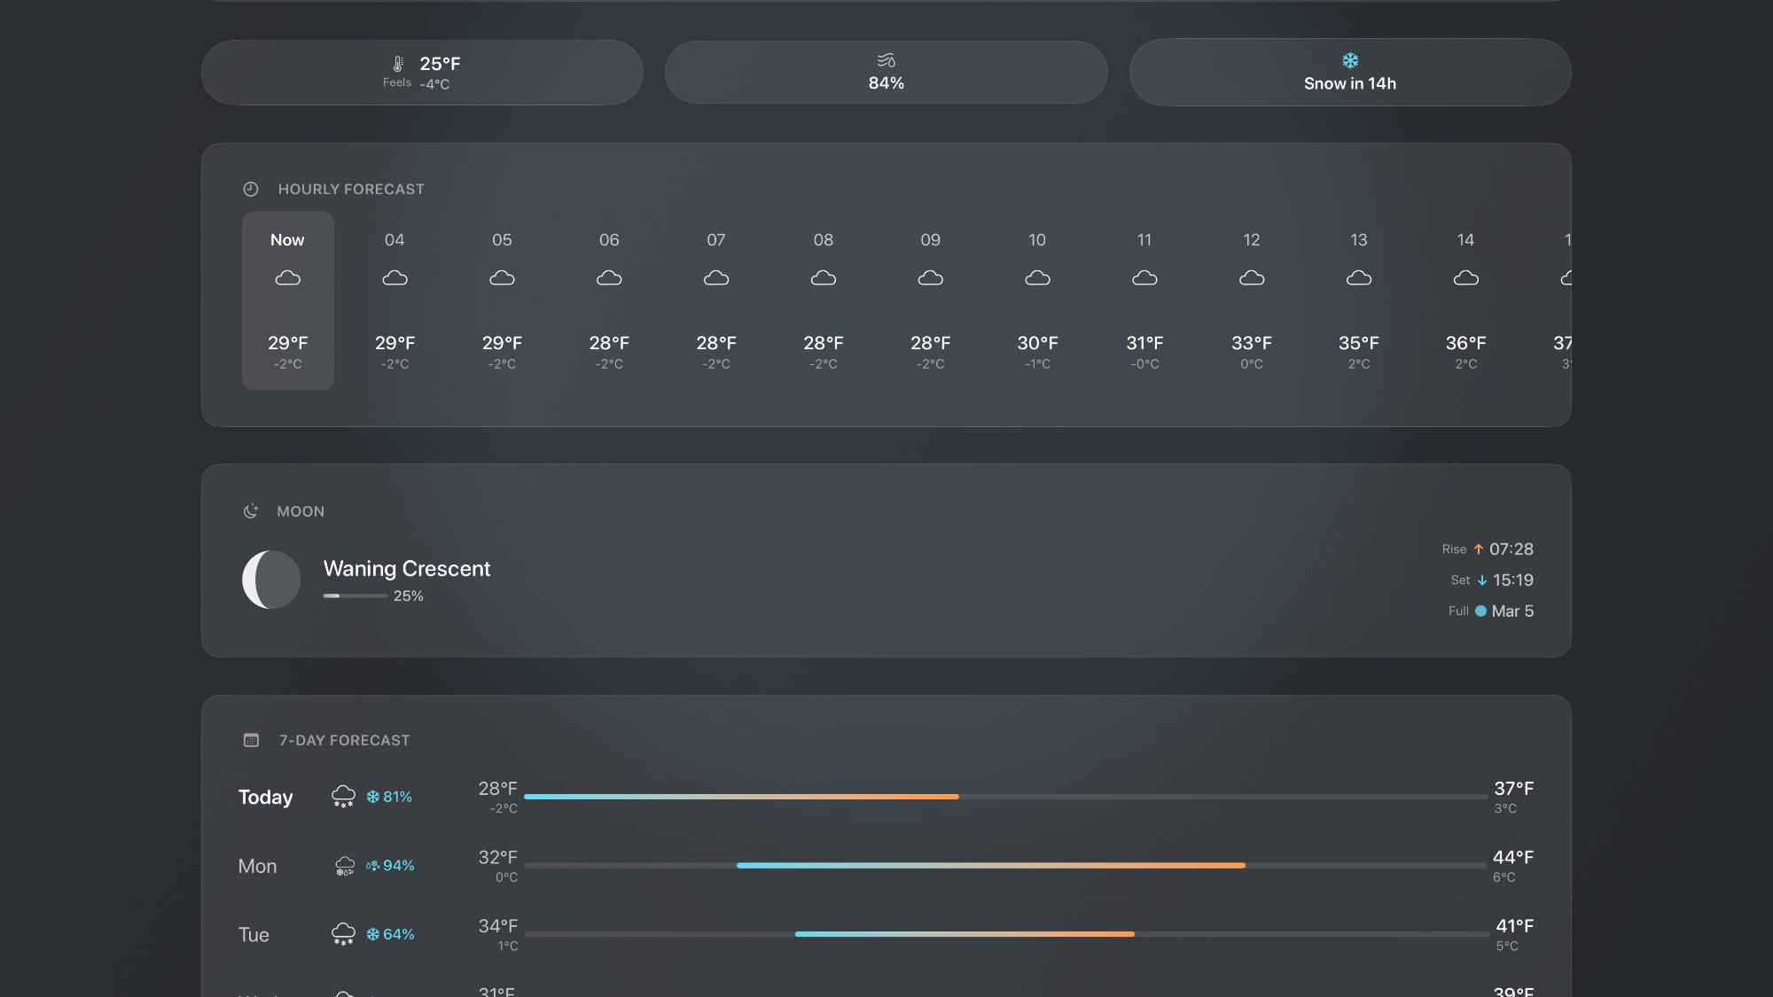Select the 12 o'clock hourly tile

click(1251, 300)
